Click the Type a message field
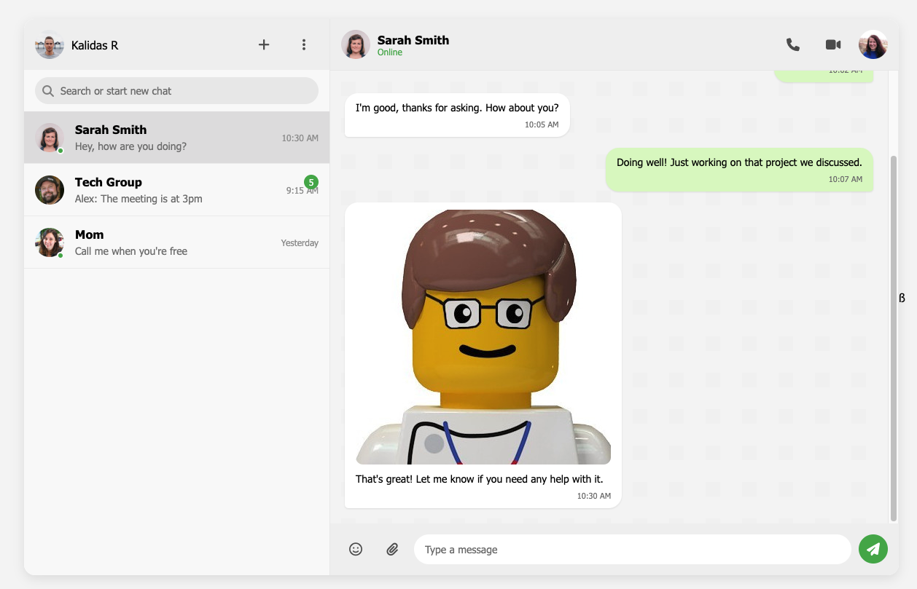This screenshot has height=589, width=917. click(633, 549)
